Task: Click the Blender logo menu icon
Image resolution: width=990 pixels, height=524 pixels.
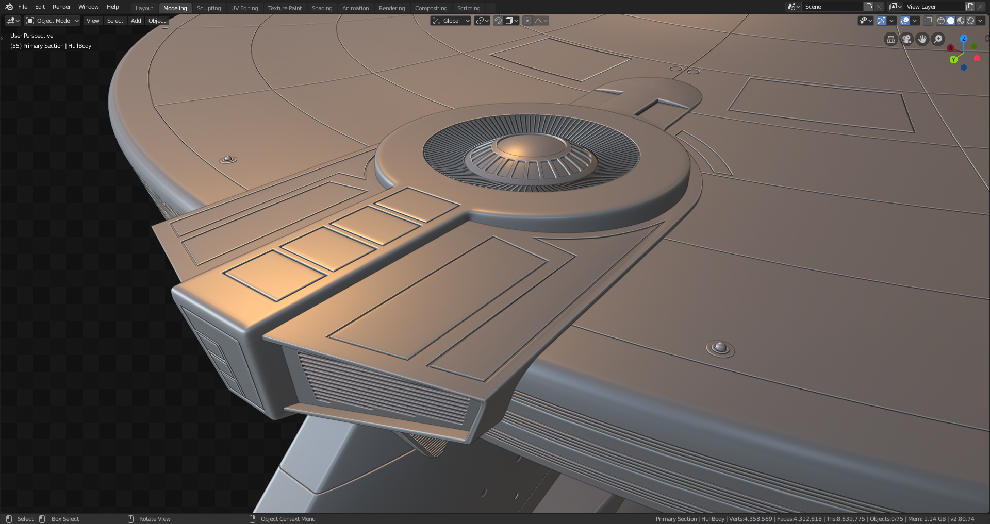Action: click(x=9, y=7)
